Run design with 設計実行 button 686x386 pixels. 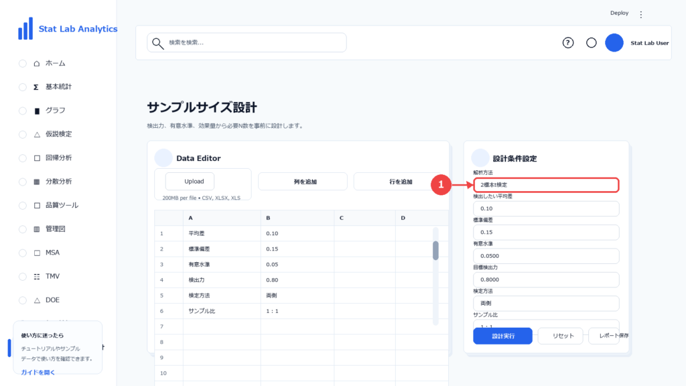[502, 336]
